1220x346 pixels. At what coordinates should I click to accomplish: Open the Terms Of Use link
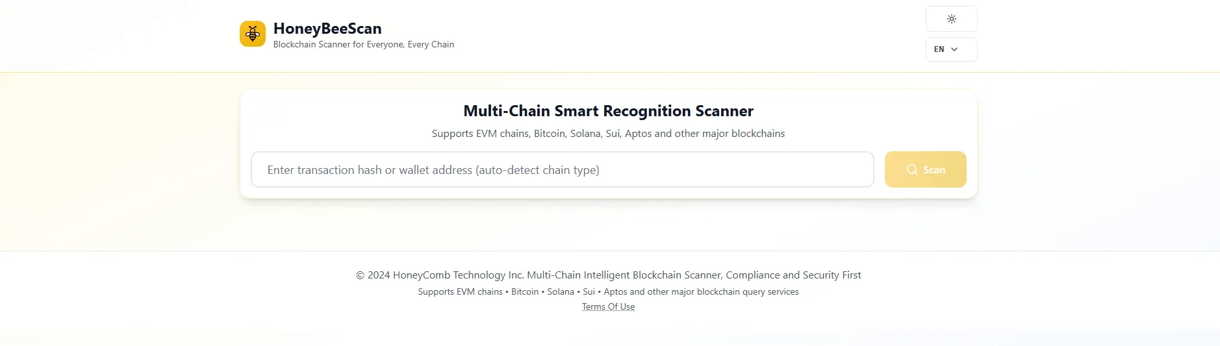pos(608,307)
